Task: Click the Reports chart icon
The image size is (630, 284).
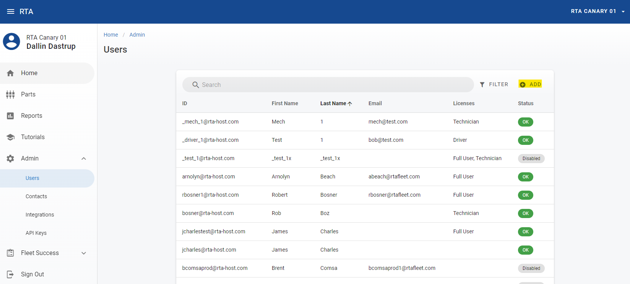Action: [10, 116]
